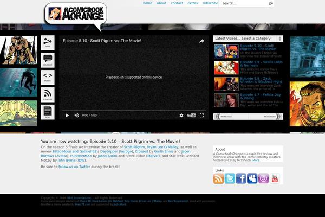Open the Crossed link
Screen dimensions: 325x217
tap(141, 151)
